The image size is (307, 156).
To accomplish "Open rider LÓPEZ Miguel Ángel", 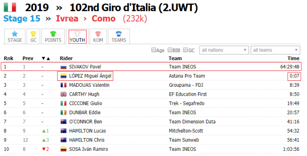I will coord(90,76).
